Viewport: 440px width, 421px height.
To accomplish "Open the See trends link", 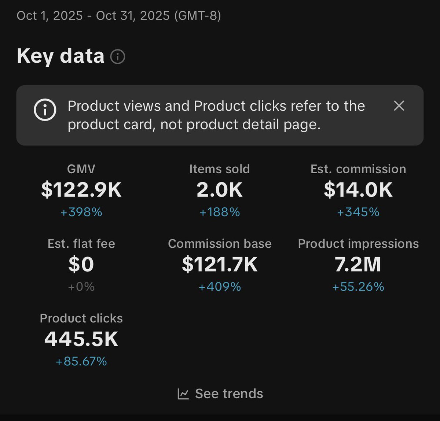I will click(229, 394).
